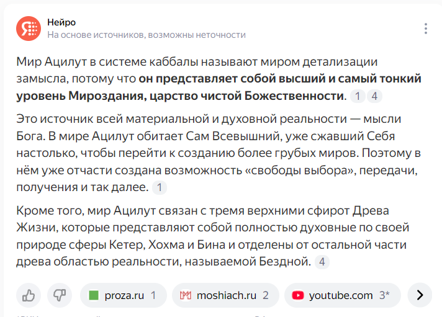The width and height of the screenshot is (442, 317).
Task: Open citation 4 after bold sentence
Action: coord(374,96)
